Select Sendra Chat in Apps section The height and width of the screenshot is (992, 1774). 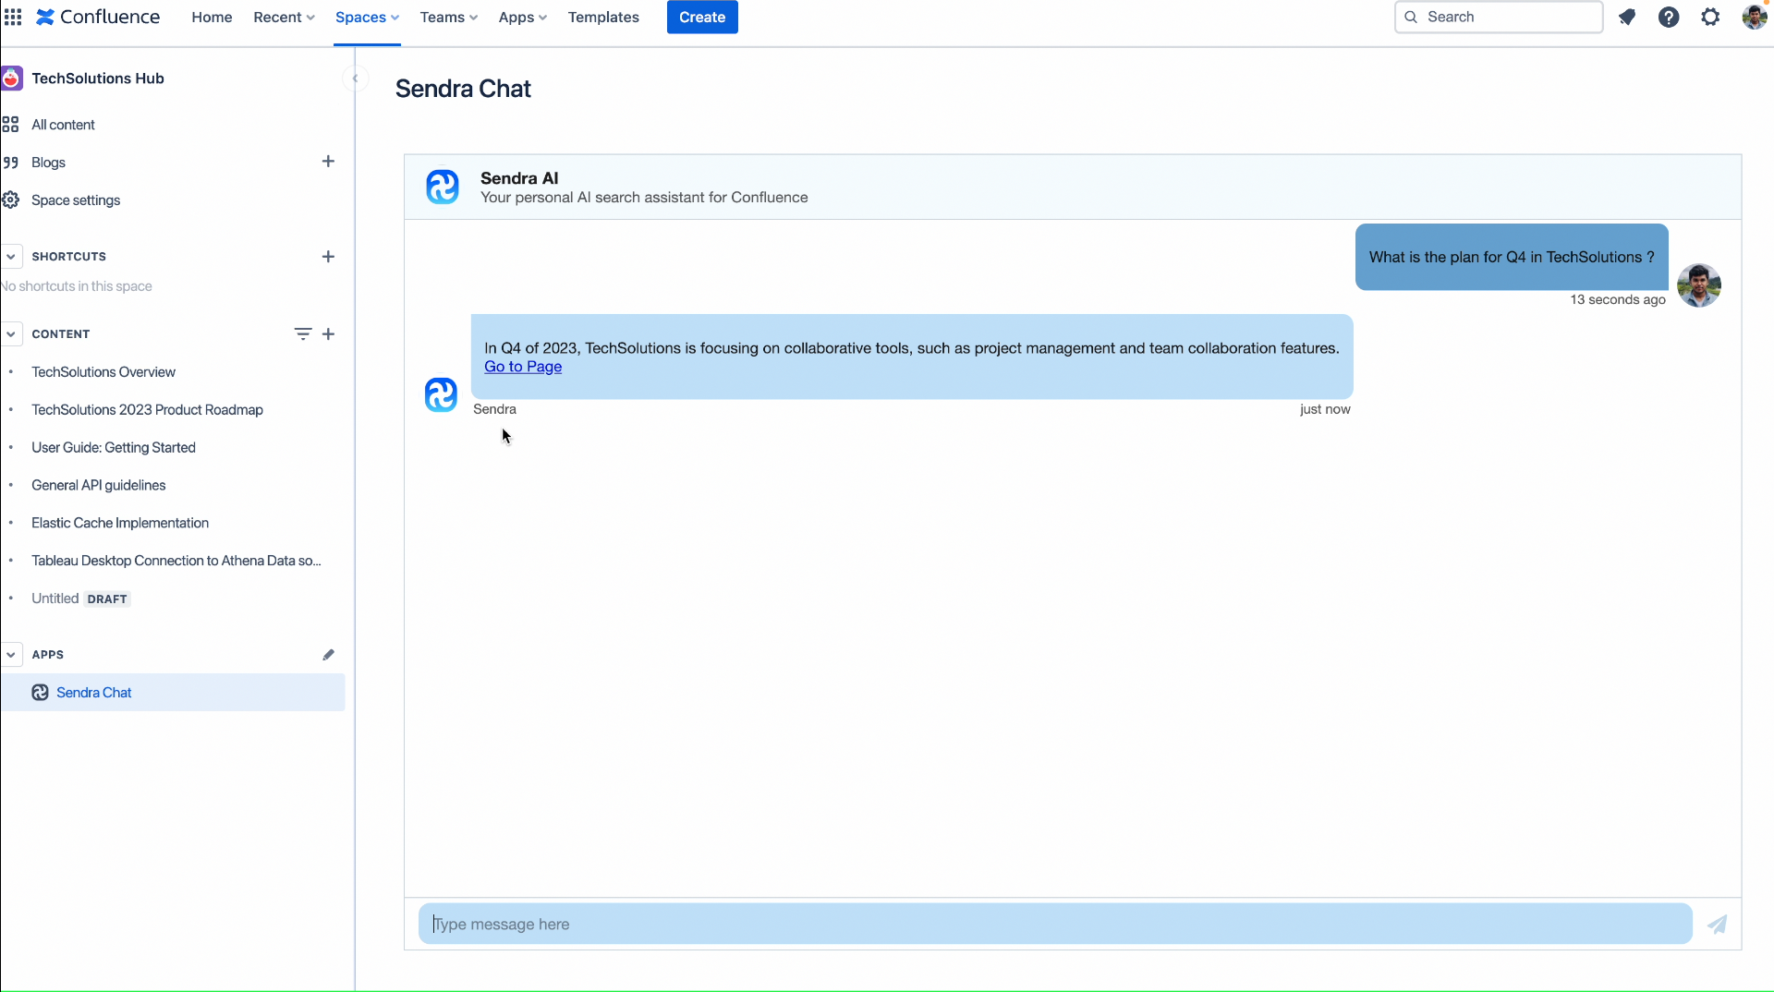(x=172, y=693)
